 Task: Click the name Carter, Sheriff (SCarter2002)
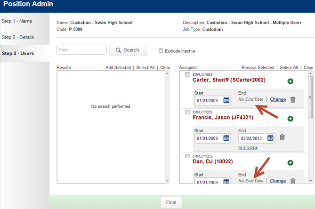(x=229, y=80)
